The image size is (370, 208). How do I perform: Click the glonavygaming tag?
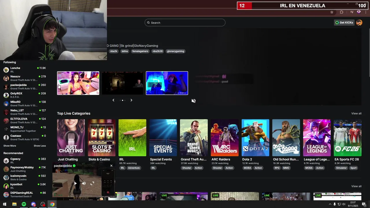tap(175, 51)
